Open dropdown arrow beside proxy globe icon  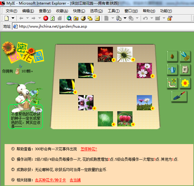(x=137, y=18)
